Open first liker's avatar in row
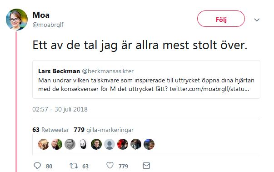Screen dimensions: 274x172 pyautogui.click(x=44, y=144)
